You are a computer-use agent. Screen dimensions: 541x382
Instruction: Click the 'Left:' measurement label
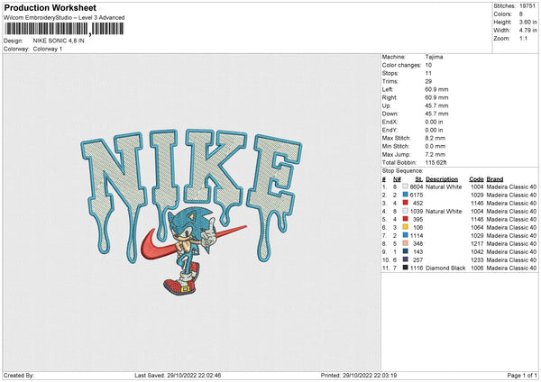tap(386, 89)
